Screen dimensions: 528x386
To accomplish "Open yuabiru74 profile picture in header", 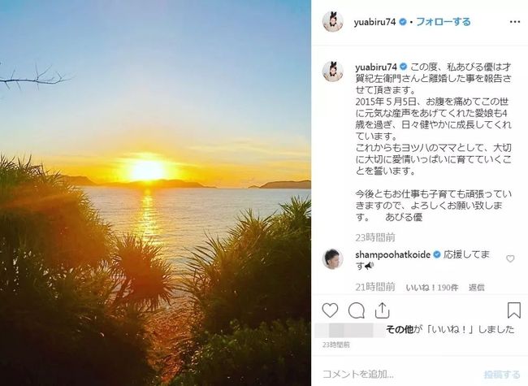I will (333, 22).
